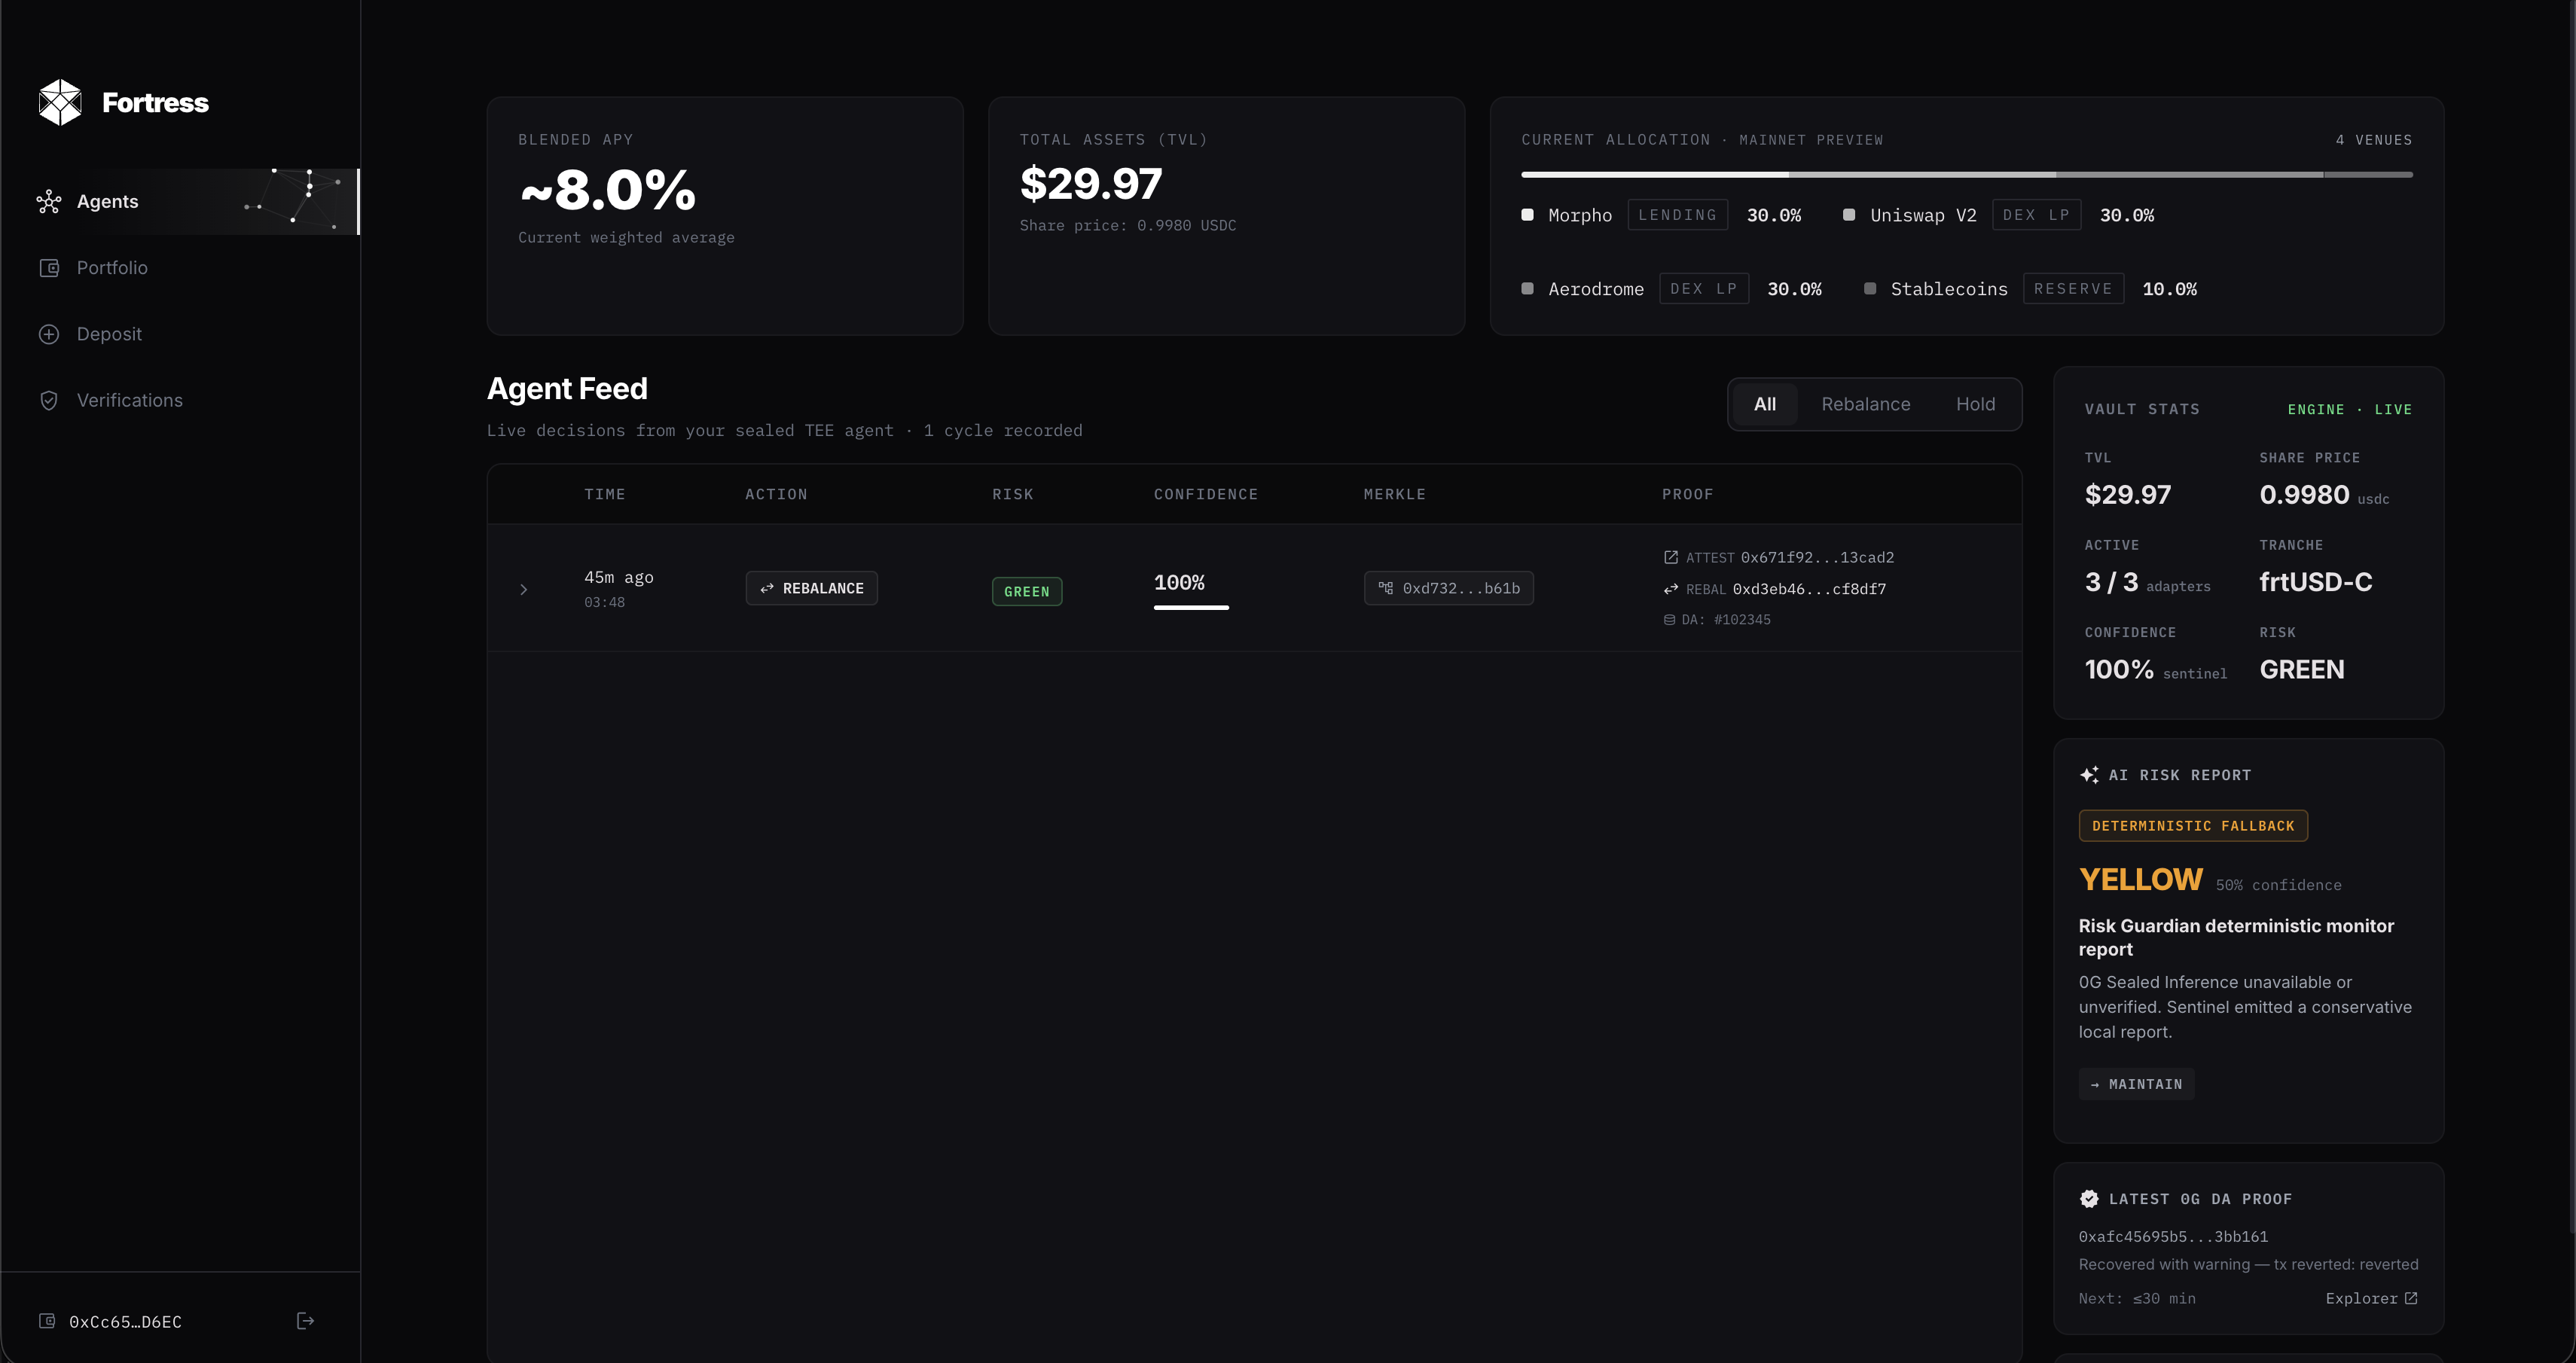
Task: Select the All feed filter
Action: (x=1765, y=404)
